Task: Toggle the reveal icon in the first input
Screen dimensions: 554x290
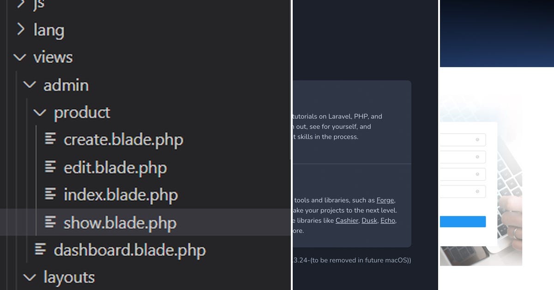Action: click(x=478, y=139)
